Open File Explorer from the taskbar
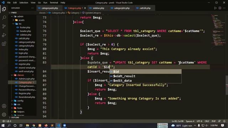228x128 pixels. tap(27, 126)
